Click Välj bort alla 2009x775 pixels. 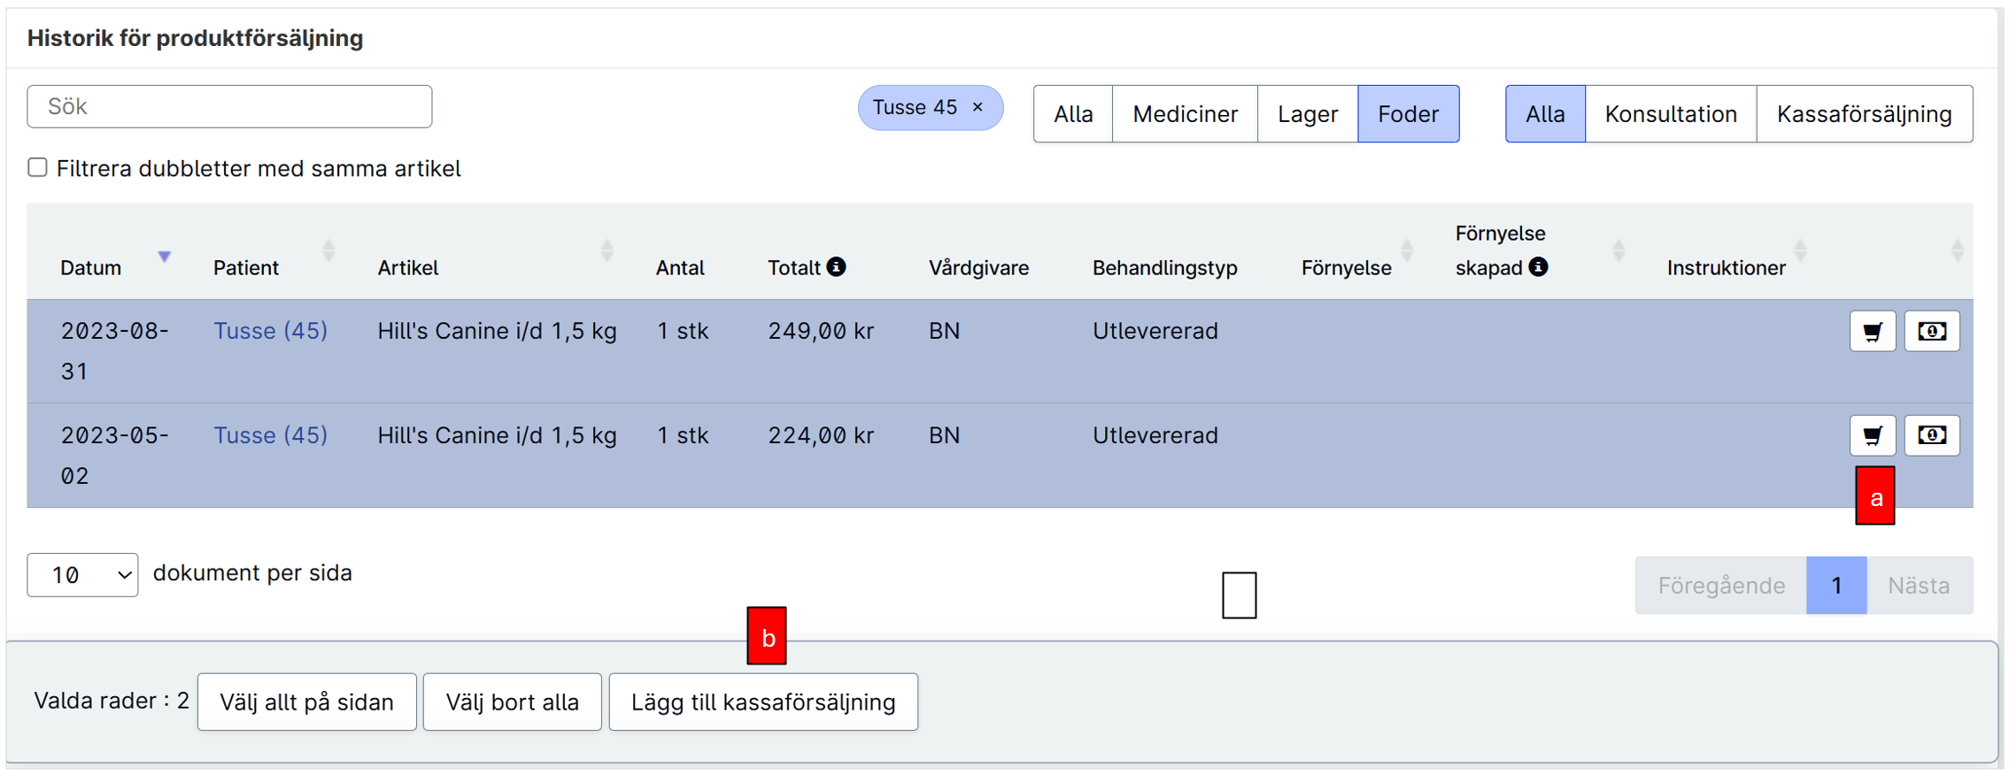tap(513, 702)
